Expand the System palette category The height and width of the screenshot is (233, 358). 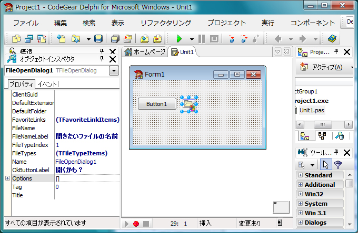(301, 204)
